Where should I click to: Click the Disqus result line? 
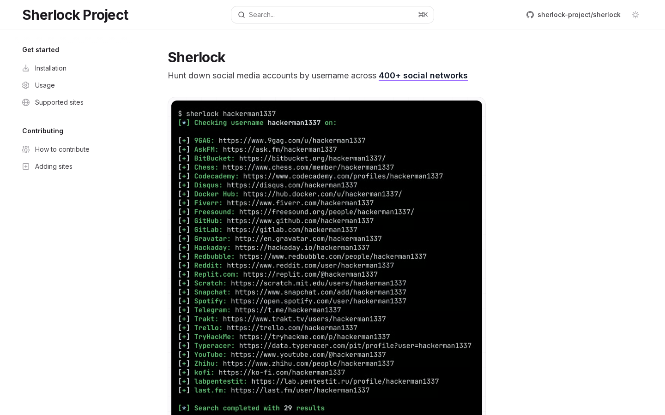267,185
